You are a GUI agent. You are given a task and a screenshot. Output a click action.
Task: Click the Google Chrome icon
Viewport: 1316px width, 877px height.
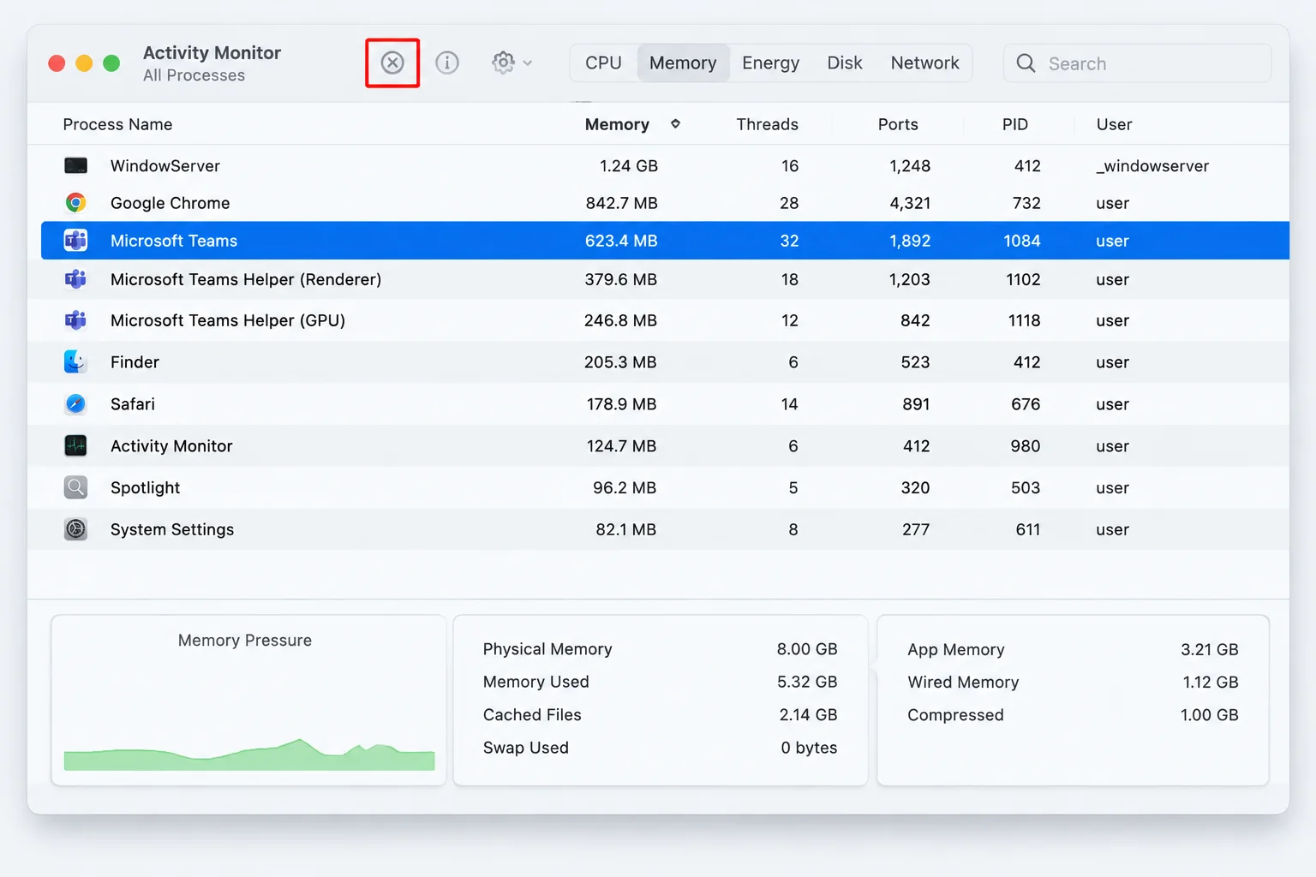click(75, 203)
